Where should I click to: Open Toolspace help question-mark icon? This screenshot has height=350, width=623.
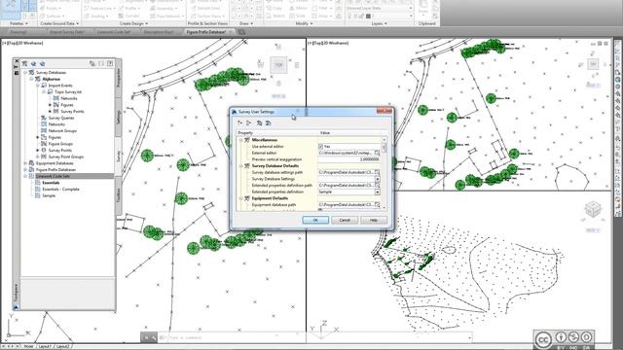[x=110, y=63]
